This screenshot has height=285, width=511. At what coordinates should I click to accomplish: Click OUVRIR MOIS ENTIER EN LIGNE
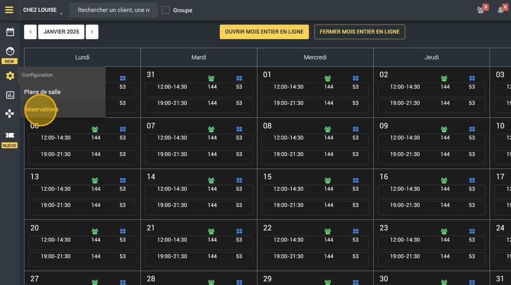(x=264, y=32)
